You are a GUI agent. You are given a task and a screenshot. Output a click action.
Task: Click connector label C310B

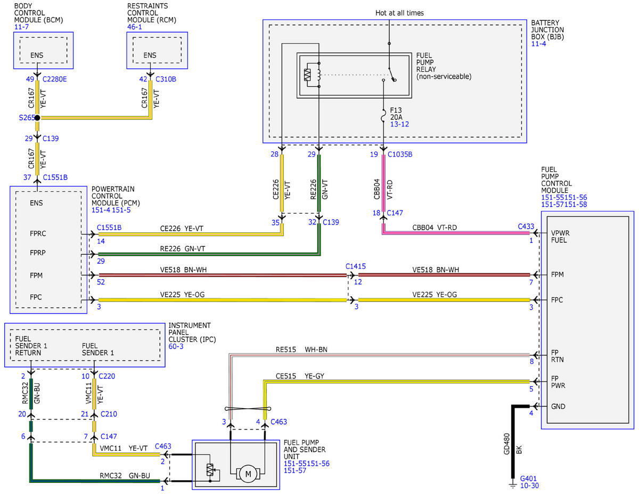coord(166,79)
